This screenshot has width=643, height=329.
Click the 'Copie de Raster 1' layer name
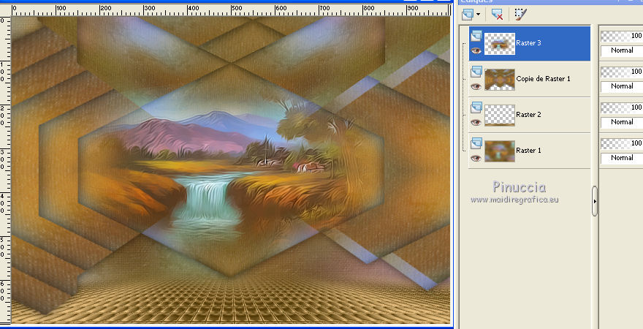(543, 79)
